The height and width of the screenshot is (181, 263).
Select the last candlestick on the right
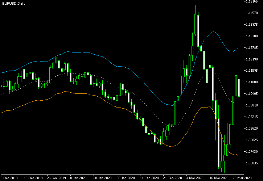239,87
